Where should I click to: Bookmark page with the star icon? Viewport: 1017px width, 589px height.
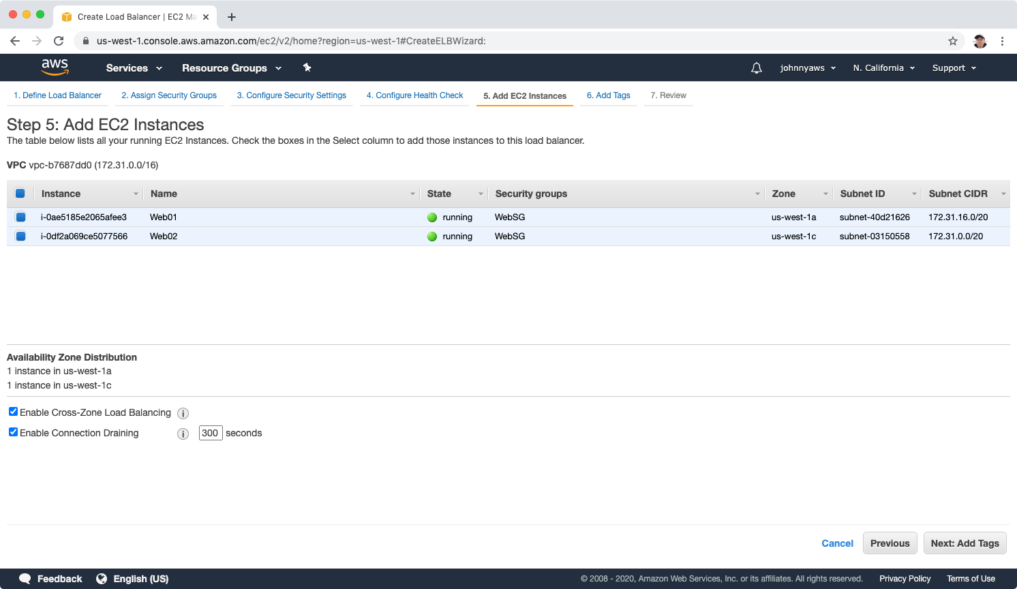(x=953, y=41)
